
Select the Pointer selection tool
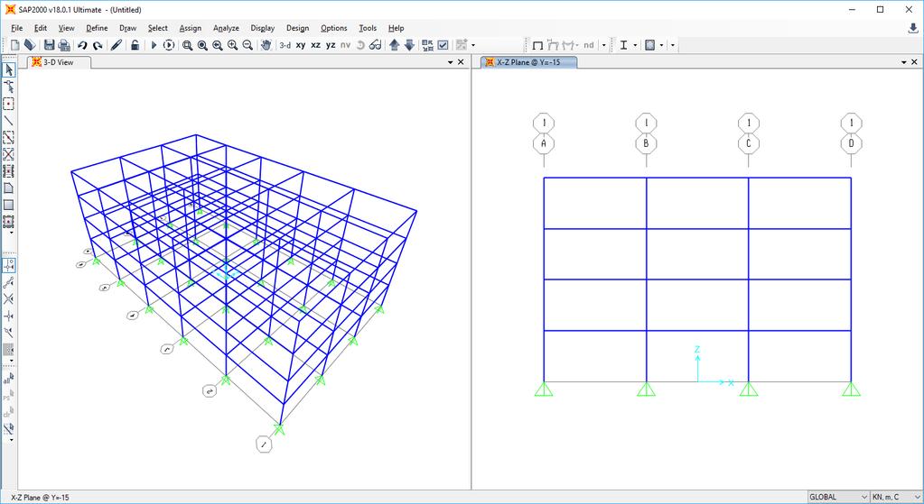9,69
